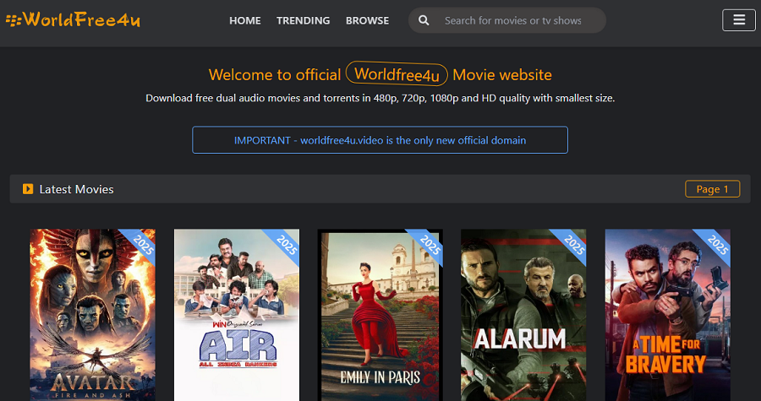This screenshot has width=761, height=401.
Task: Open the hamburger menu button
Action: click(x=739, y=20)
